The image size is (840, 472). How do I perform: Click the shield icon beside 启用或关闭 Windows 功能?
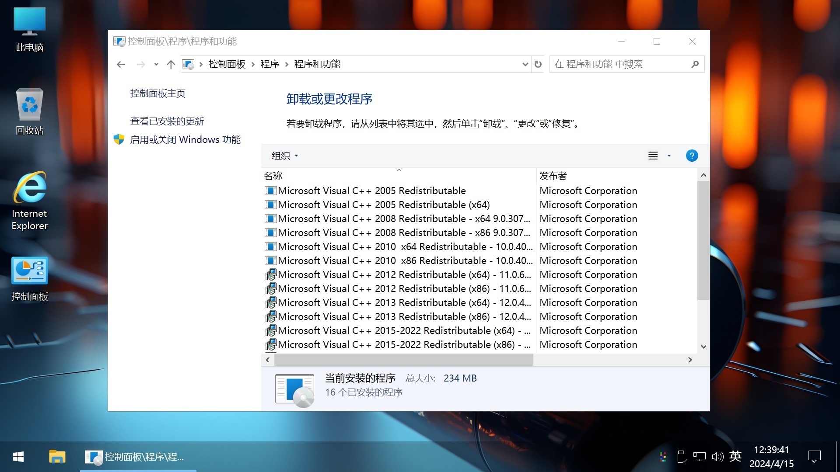[119, 139]
